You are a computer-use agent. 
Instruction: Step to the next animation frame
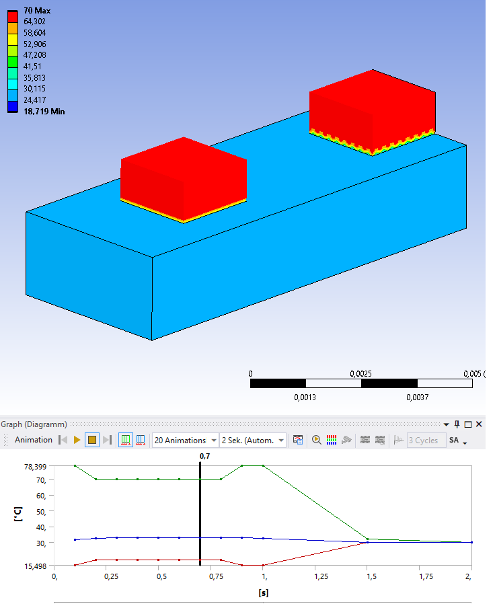point(108,440)
